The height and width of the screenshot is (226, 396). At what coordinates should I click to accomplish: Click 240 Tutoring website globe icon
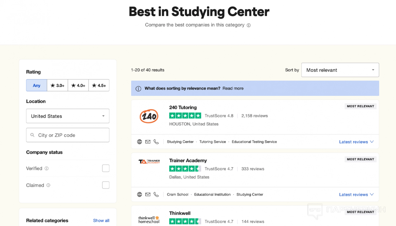coord(139,142)
